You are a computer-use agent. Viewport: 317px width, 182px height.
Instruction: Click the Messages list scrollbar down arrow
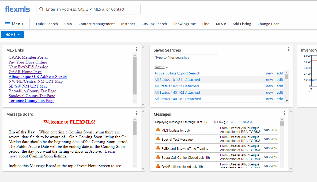282,165
